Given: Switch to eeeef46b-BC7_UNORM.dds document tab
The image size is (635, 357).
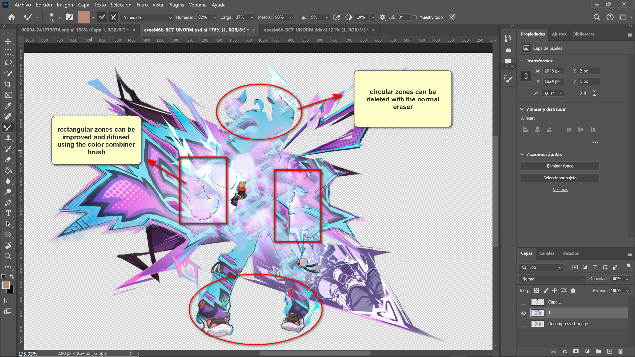Looking at the screenshot, I should (x=316, y=30).
